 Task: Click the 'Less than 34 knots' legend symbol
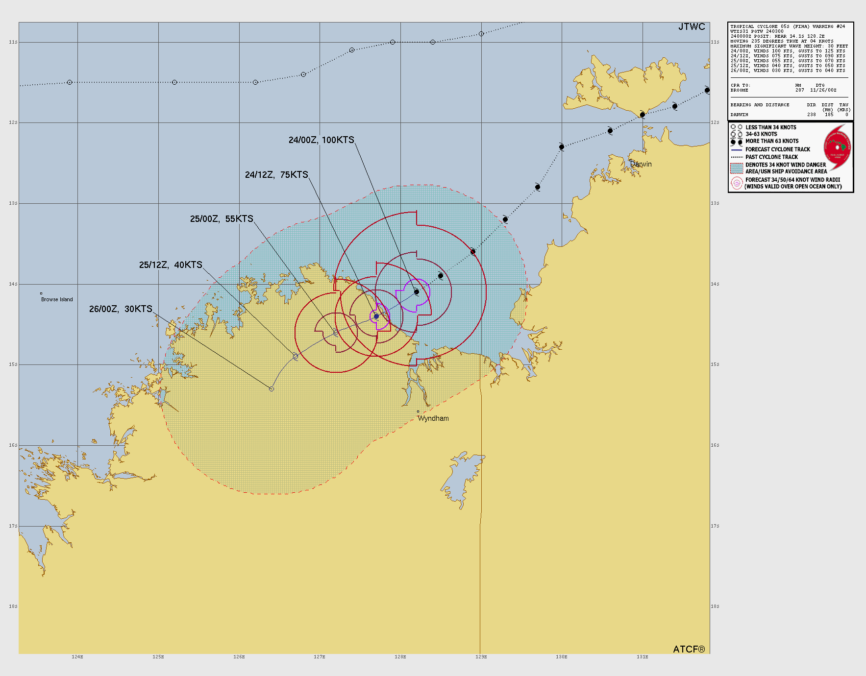point(736,127)
